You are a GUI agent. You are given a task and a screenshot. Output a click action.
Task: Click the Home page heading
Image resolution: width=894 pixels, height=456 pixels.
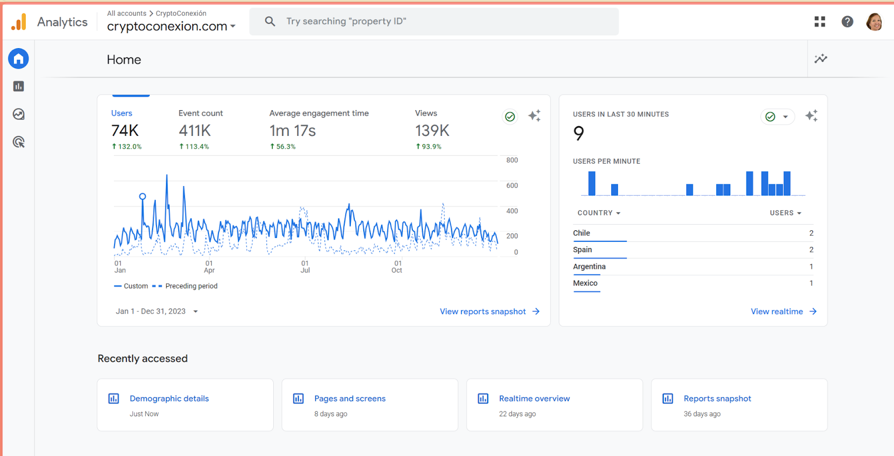pos(124,60)
